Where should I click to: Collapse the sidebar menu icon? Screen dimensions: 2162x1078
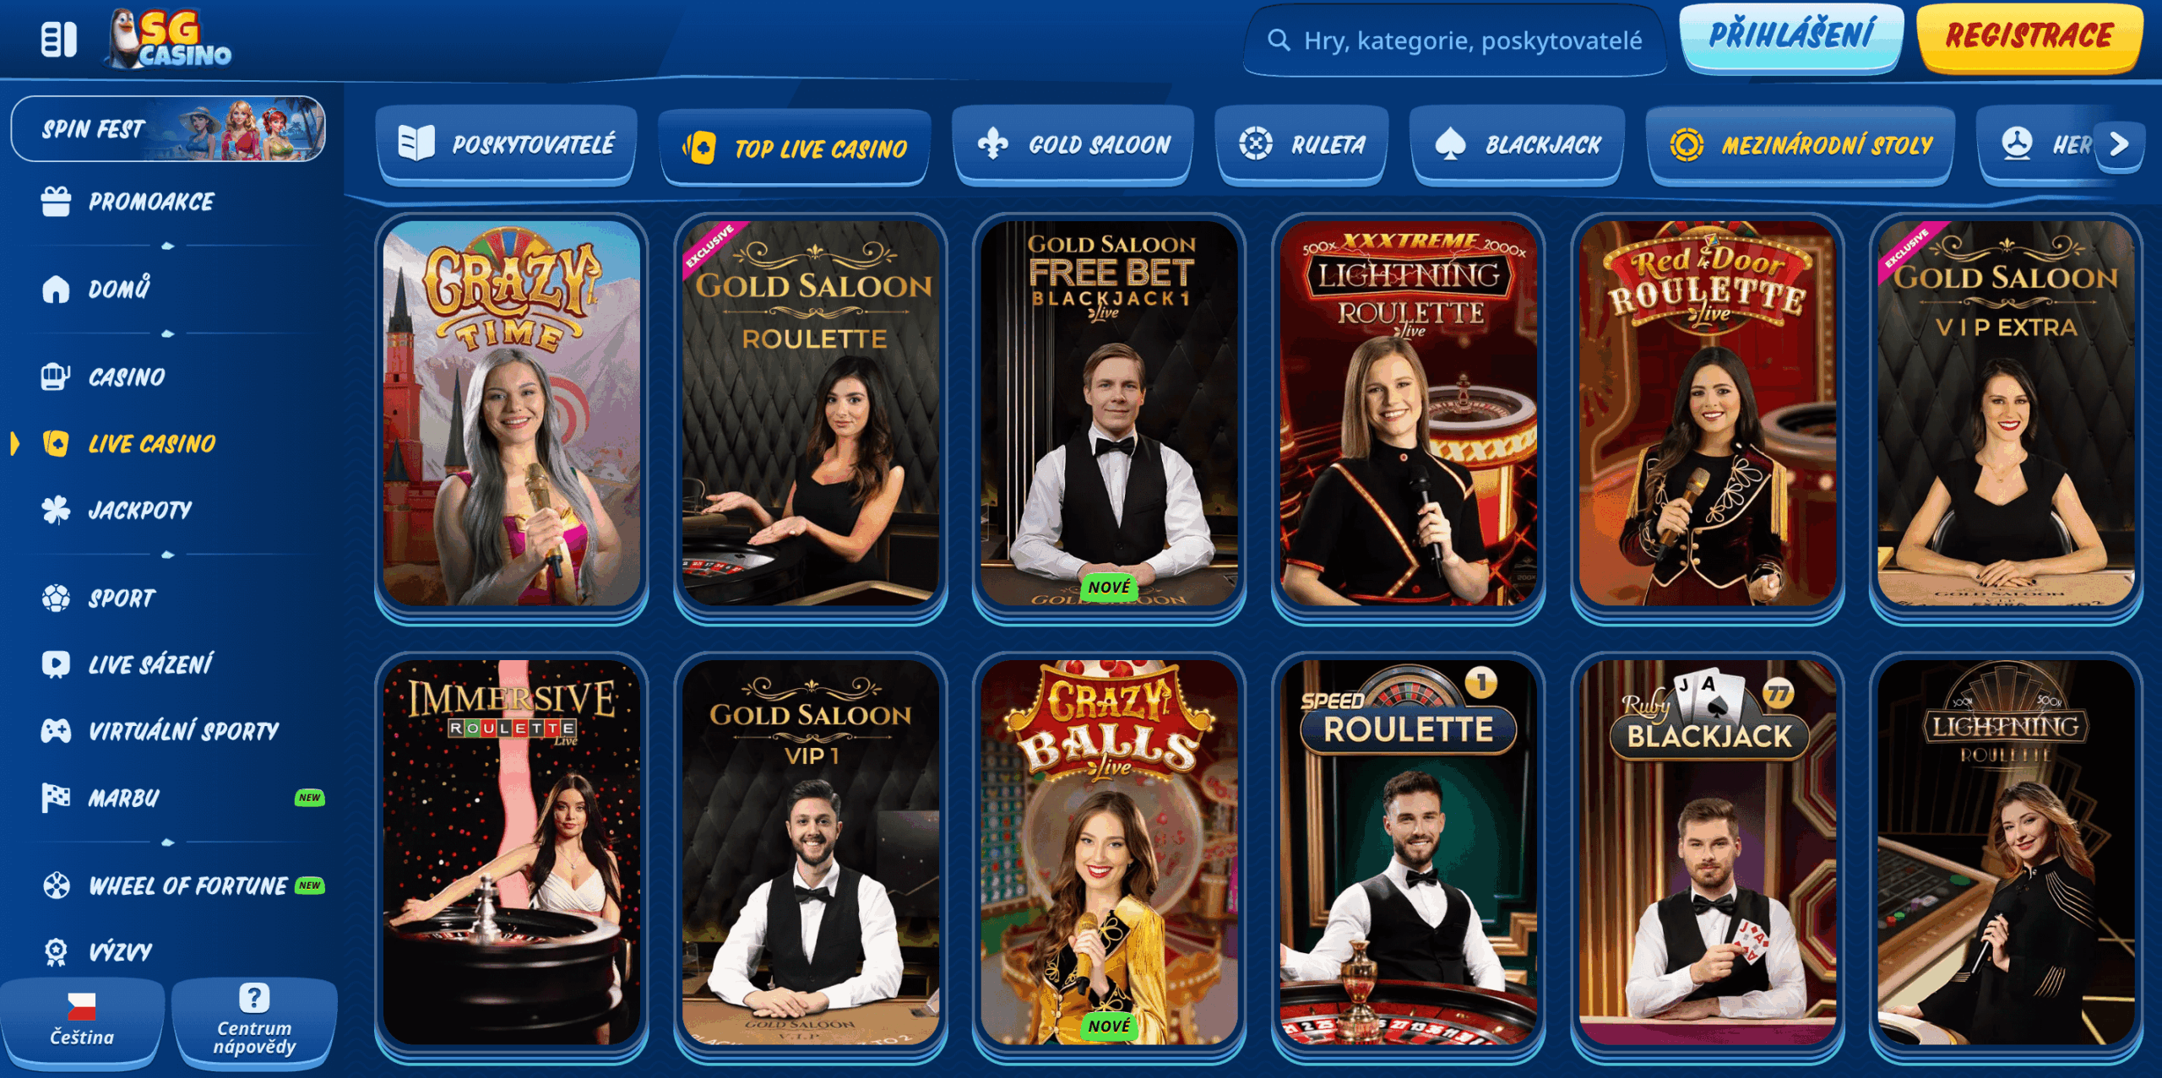pos(59,40)
